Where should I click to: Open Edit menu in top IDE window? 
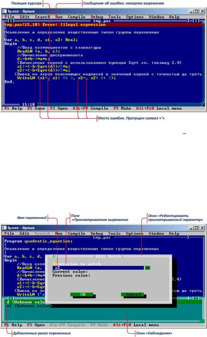click(24, 17)
